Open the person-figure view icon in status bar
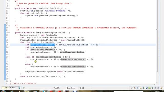Image resolution: width=164 pixels, height=92 pixels. pos(135,88)
